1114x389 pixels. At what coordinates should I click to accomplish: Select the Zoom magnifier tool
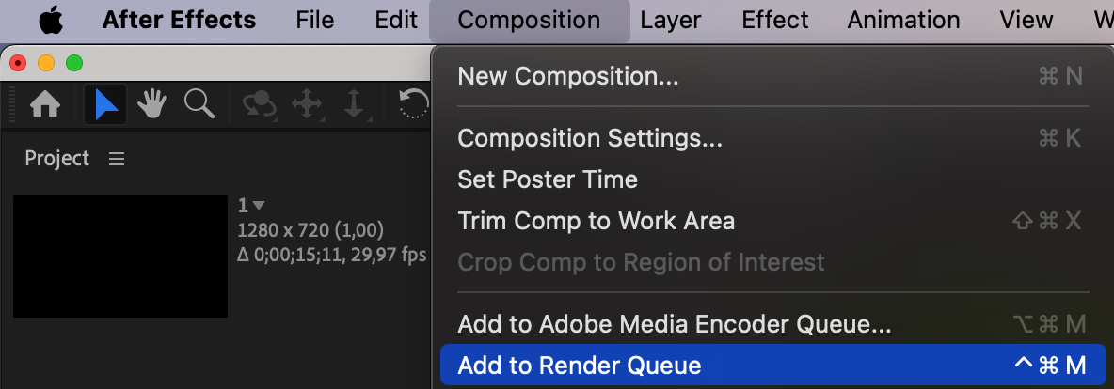(x=199, y=104)
